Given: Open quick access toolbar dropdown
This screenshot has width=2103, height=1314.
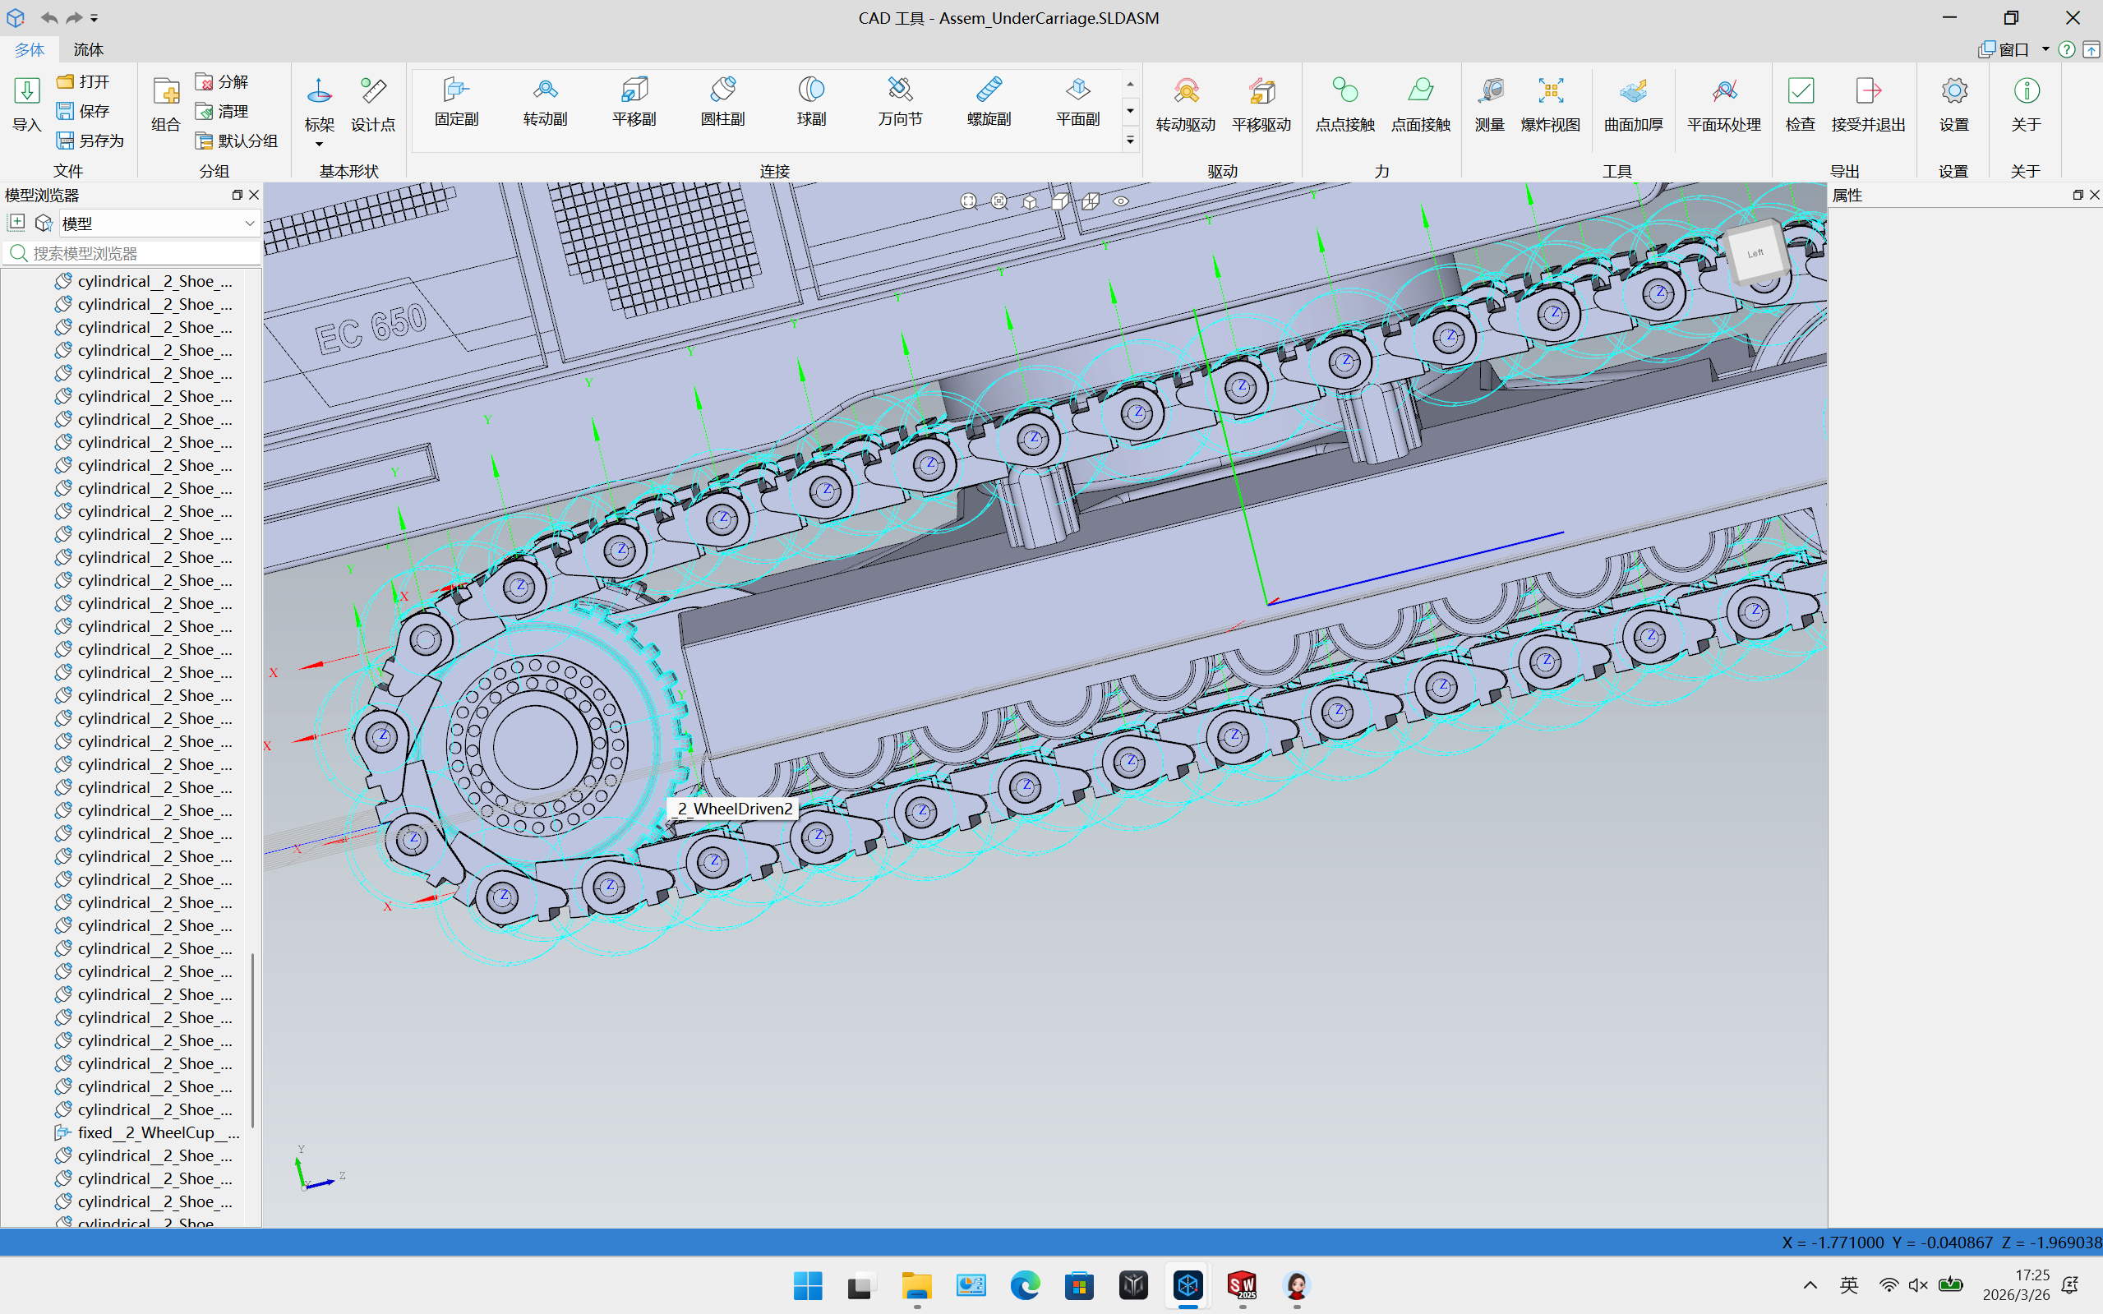Looking at the screenshot, I should [94, 17].
